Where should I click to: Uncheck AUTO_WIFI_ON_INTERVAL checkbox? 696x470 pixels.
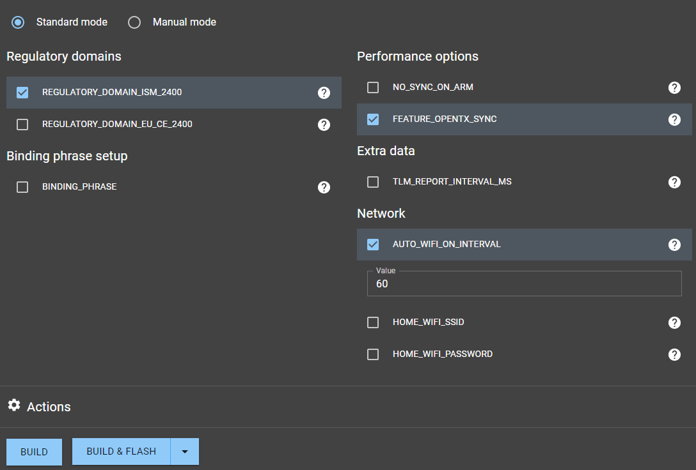[x=373, y=245]
